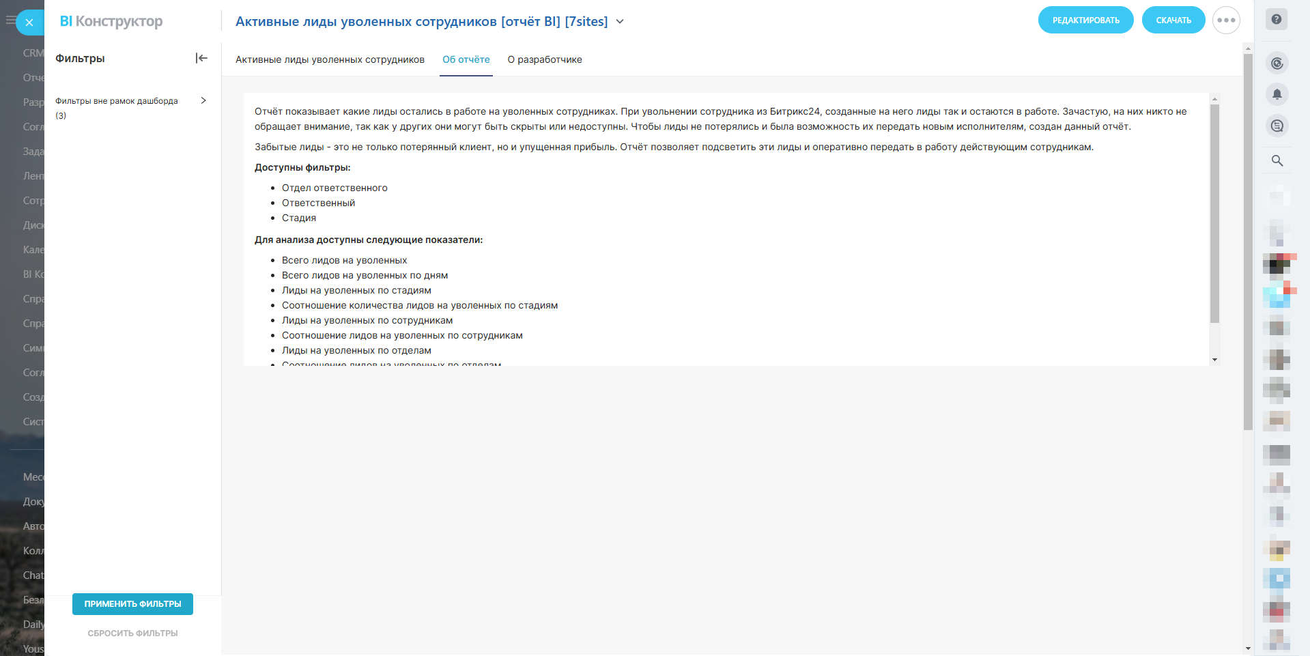Open the report title dropdown chevron
This screenshot has height=656, width=1310.
click(620, 21)
